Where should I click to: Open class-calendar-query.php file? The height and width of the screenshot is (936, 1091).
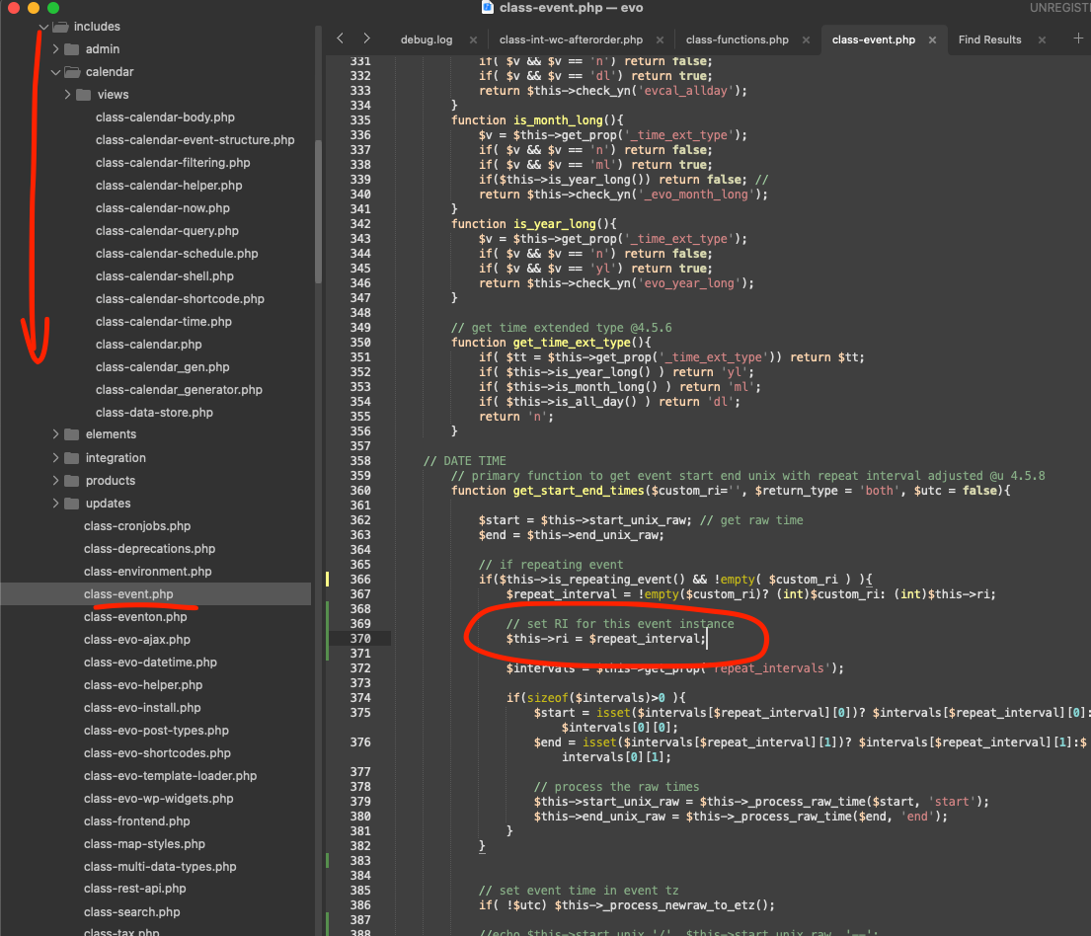167,231
